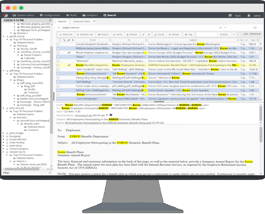This screenshot has height=214, width=265.
Task: Click attachment icon on Wood Stephen row
Action: point(69,53)
